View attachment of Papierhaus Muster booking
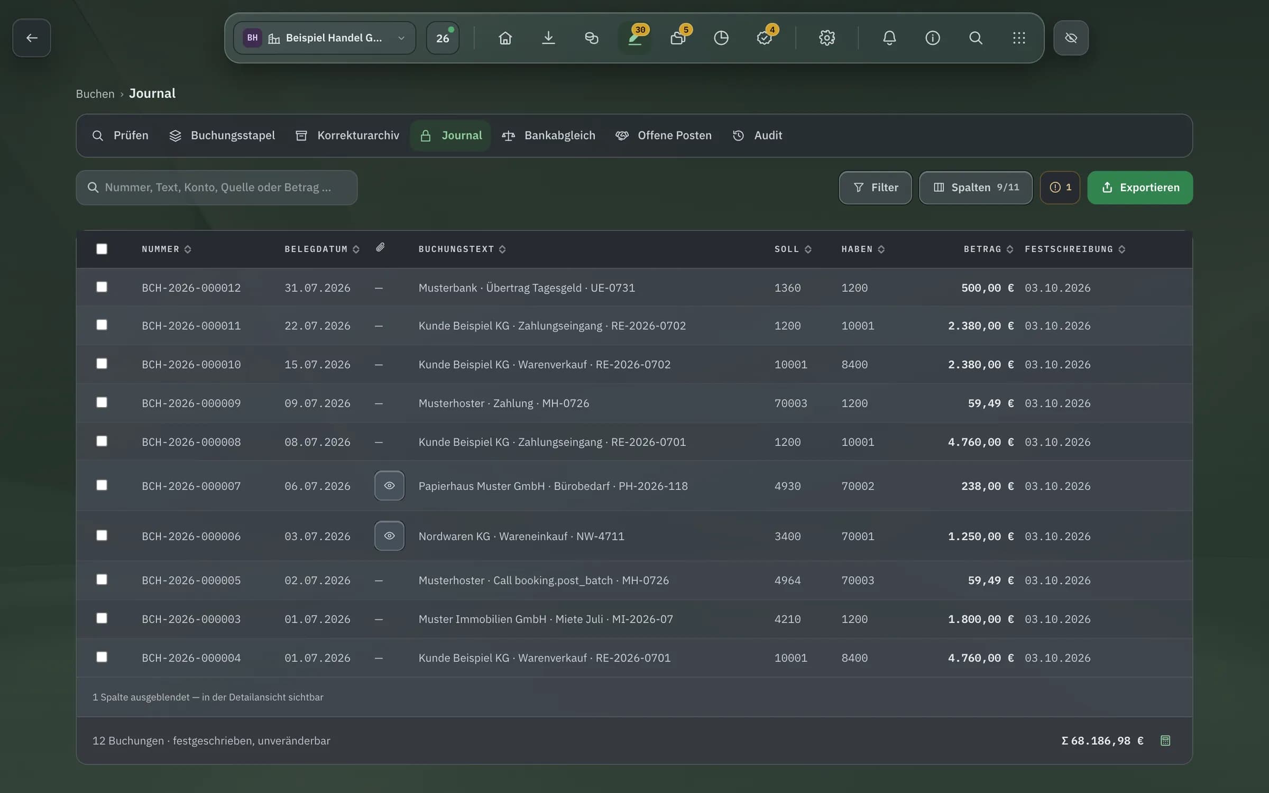 [x=389, y=485]
